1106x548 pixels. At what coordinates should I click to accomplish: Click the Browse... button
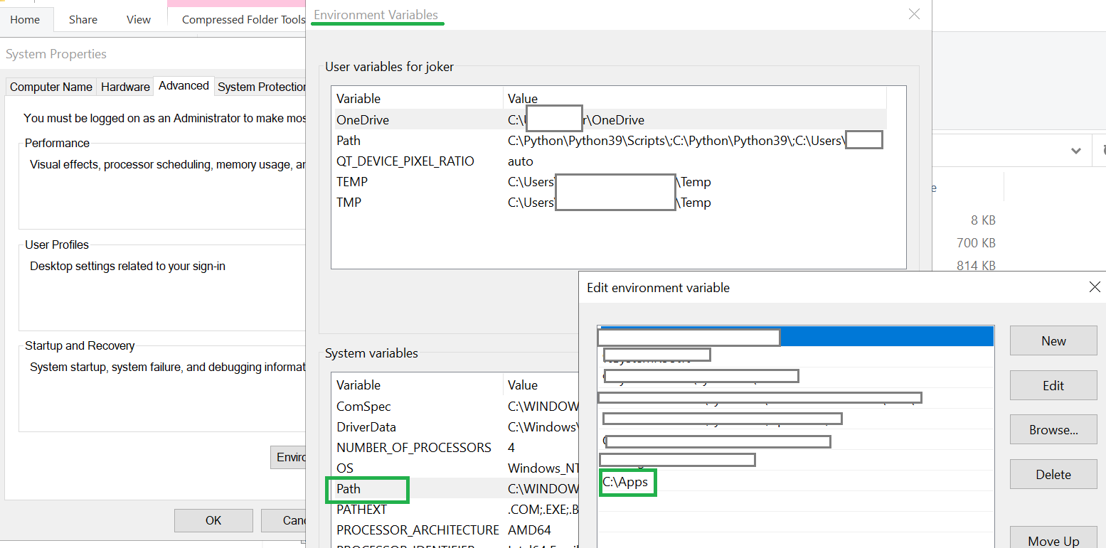pos(1053,430)
